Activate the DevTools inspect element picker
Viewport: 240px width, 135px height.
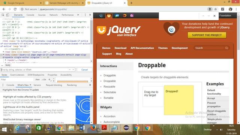point(3,15)
